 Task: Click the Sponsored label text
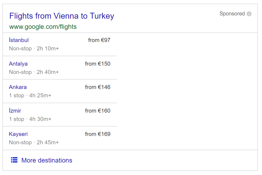(232, 14)
